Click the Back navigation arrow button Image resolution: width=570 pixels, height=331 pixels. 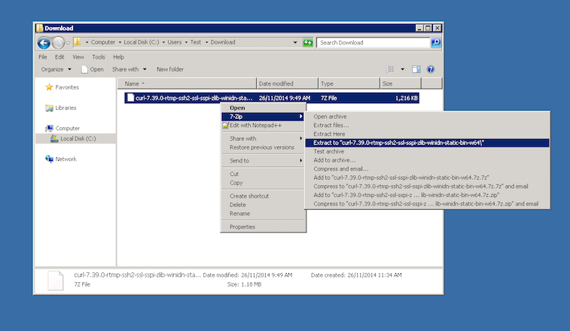(x=42, y=43)
